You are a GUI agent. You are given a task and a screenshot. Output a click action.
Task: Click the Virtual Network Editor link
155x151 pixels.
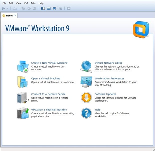pos(108,63)
